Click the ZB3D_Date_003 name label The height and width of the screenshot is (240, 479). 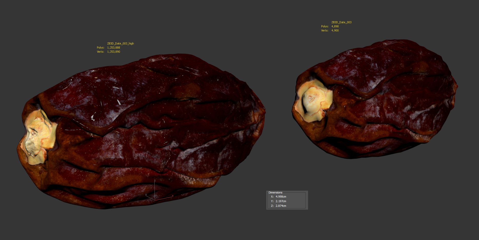(341, 22)
